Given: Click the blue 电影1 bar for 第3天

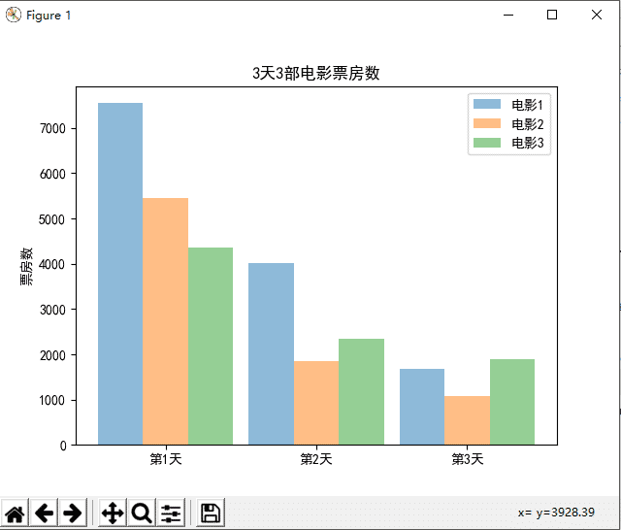Looking at the screenshot, I should tap(422, 407).
